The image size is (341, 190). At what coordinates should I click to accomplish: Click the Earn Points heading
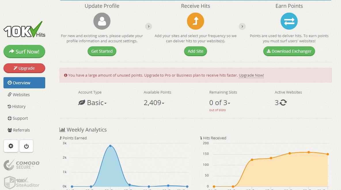tap(289, 6)
